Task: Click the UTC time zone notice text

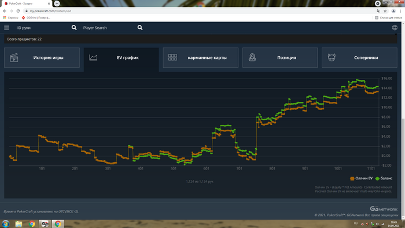Action: tap(41, 211)
